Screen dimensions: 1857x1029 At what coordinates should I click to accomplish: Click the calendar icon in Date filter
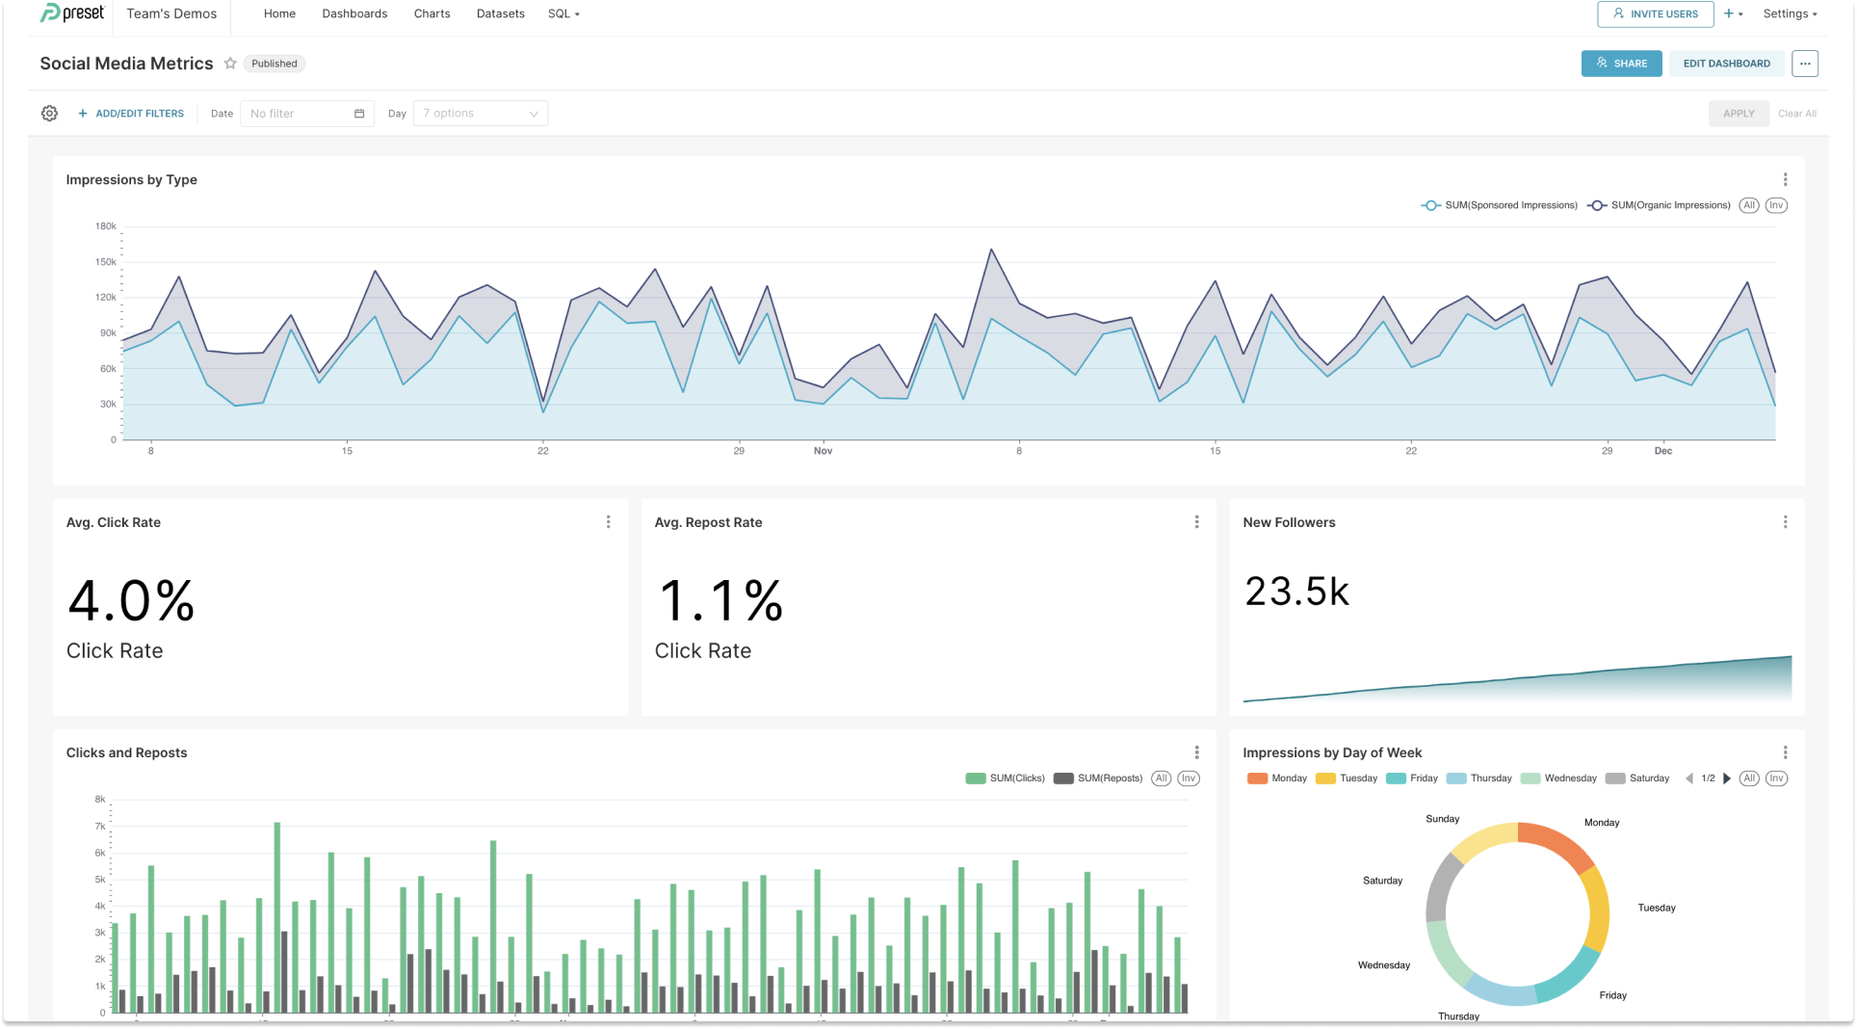click(x=359, y=114)
